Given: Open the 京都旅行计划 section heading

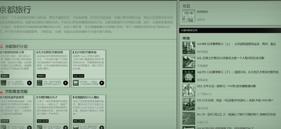Looking at the screenshot, I should pos(16,46).
